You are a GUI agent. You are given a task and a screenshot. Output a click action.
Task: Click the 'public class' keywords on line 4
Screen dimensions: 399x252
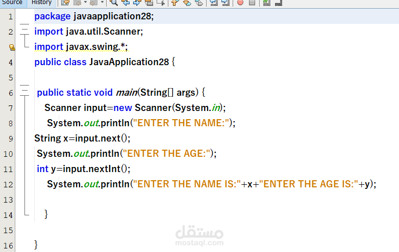60,62
